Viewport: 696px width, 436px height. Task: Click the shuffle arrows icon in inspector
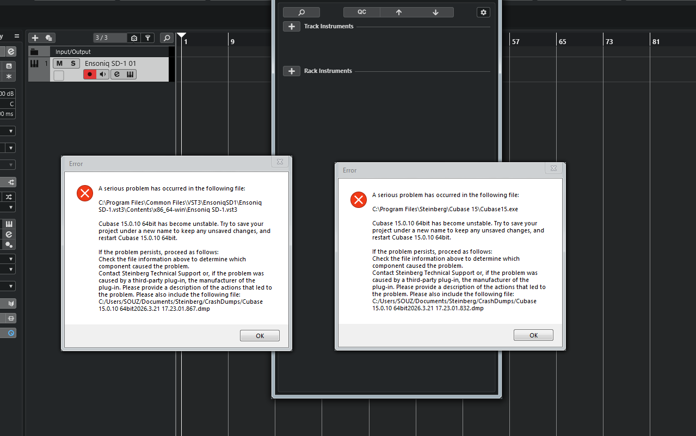[x=9, y=196]
